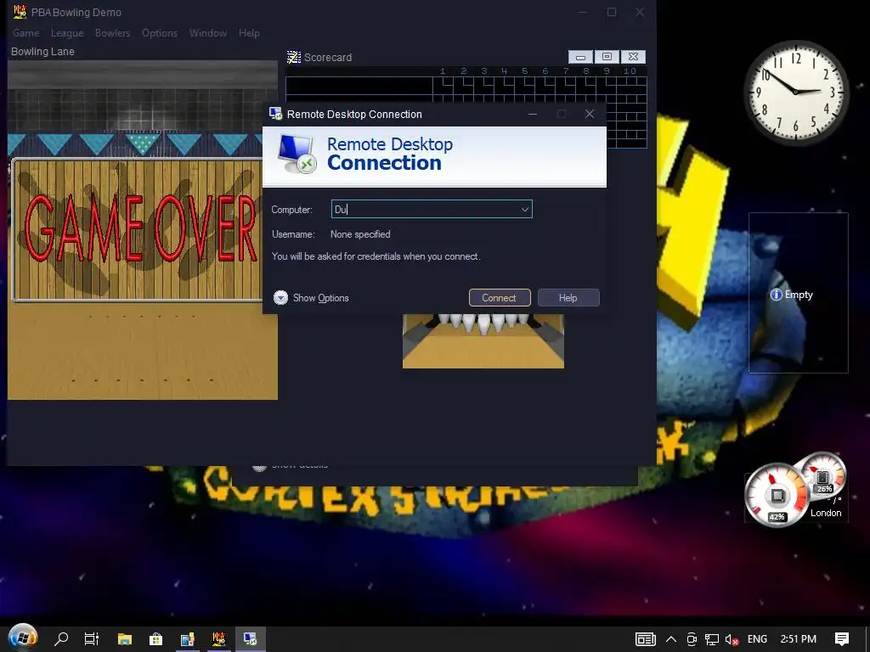The height and width of the screenshot is (652, 870).
Task: Expand the Computer combo box dropdown arrow
Action: pos(524,209)
